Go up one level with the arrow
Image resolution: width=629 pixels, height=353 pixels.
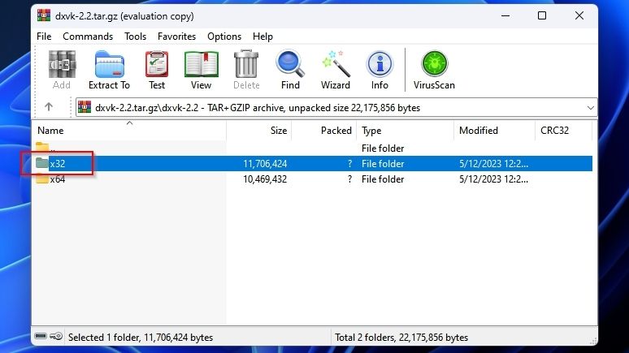click(49, 106)
